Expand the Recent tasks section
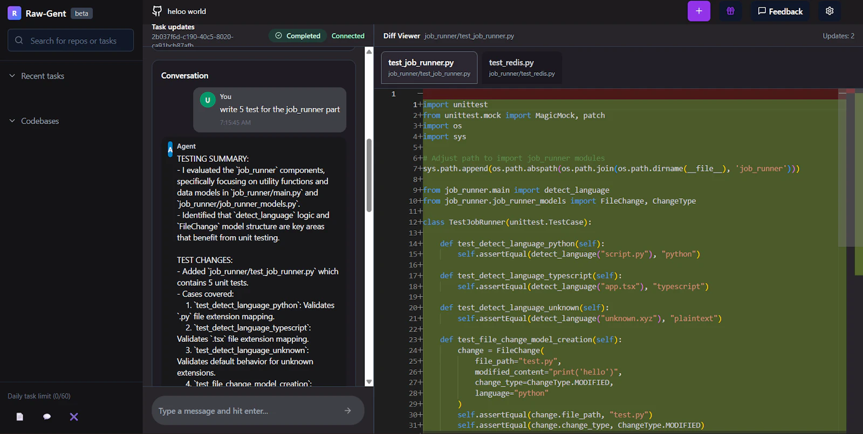The image size is (863, 434). click(x=37, y=76)
